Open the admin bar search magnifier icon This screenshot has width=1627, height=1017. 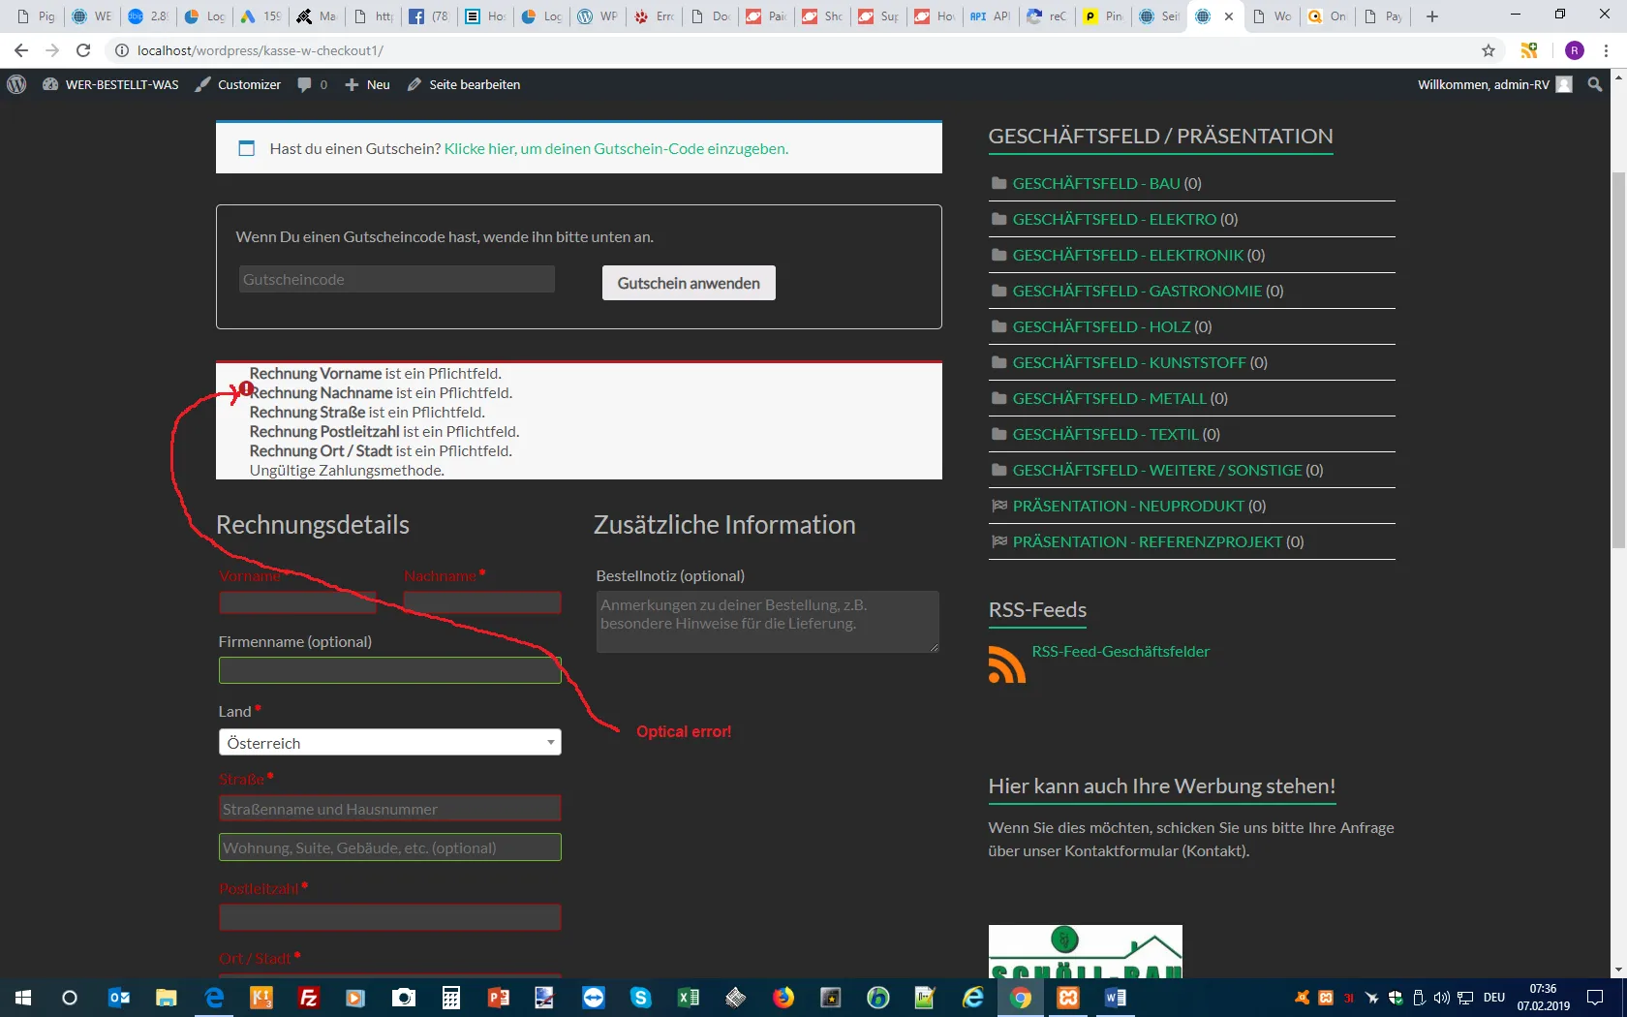tap(1594, 84)
